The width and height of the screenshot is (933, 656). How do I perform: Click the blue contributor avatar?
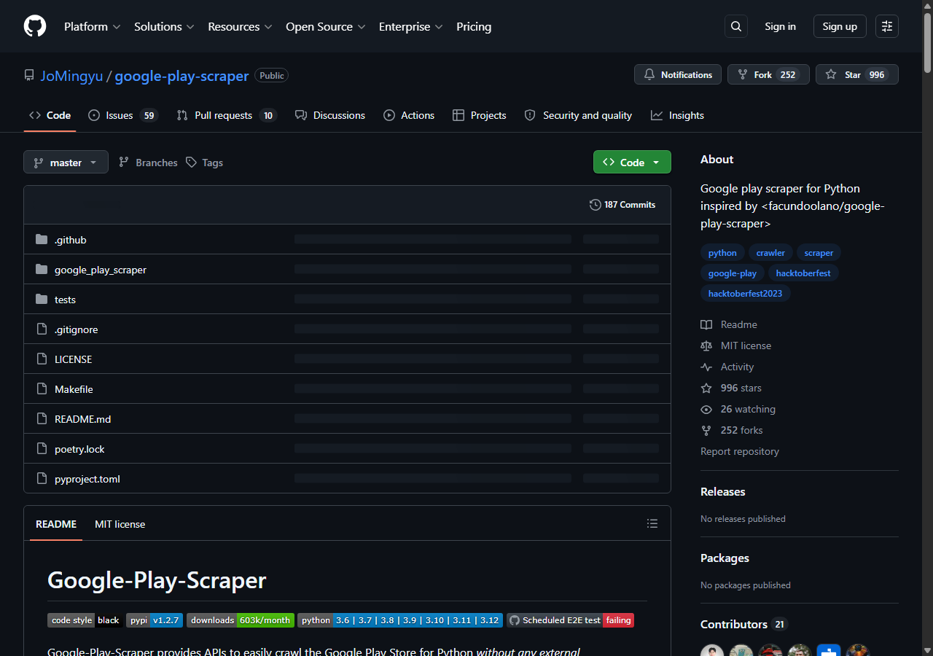[x=829, y=651]
